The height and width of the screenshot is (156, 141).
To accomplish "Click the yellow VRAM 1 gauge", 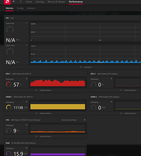I will click(9, 107).
